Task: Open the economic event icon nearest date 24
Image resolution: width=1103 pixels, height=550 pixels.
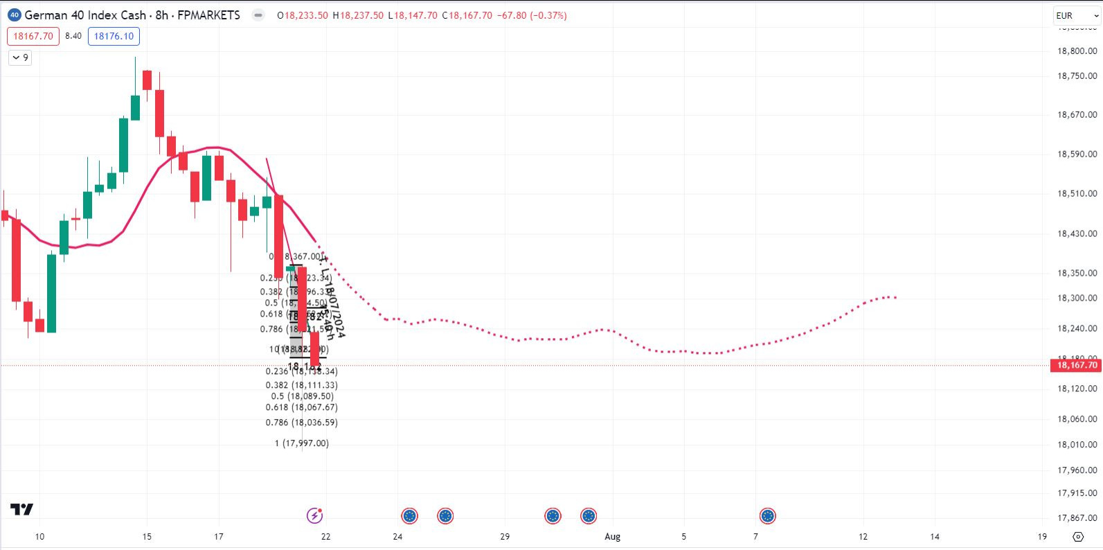Action: pos(410,516)
